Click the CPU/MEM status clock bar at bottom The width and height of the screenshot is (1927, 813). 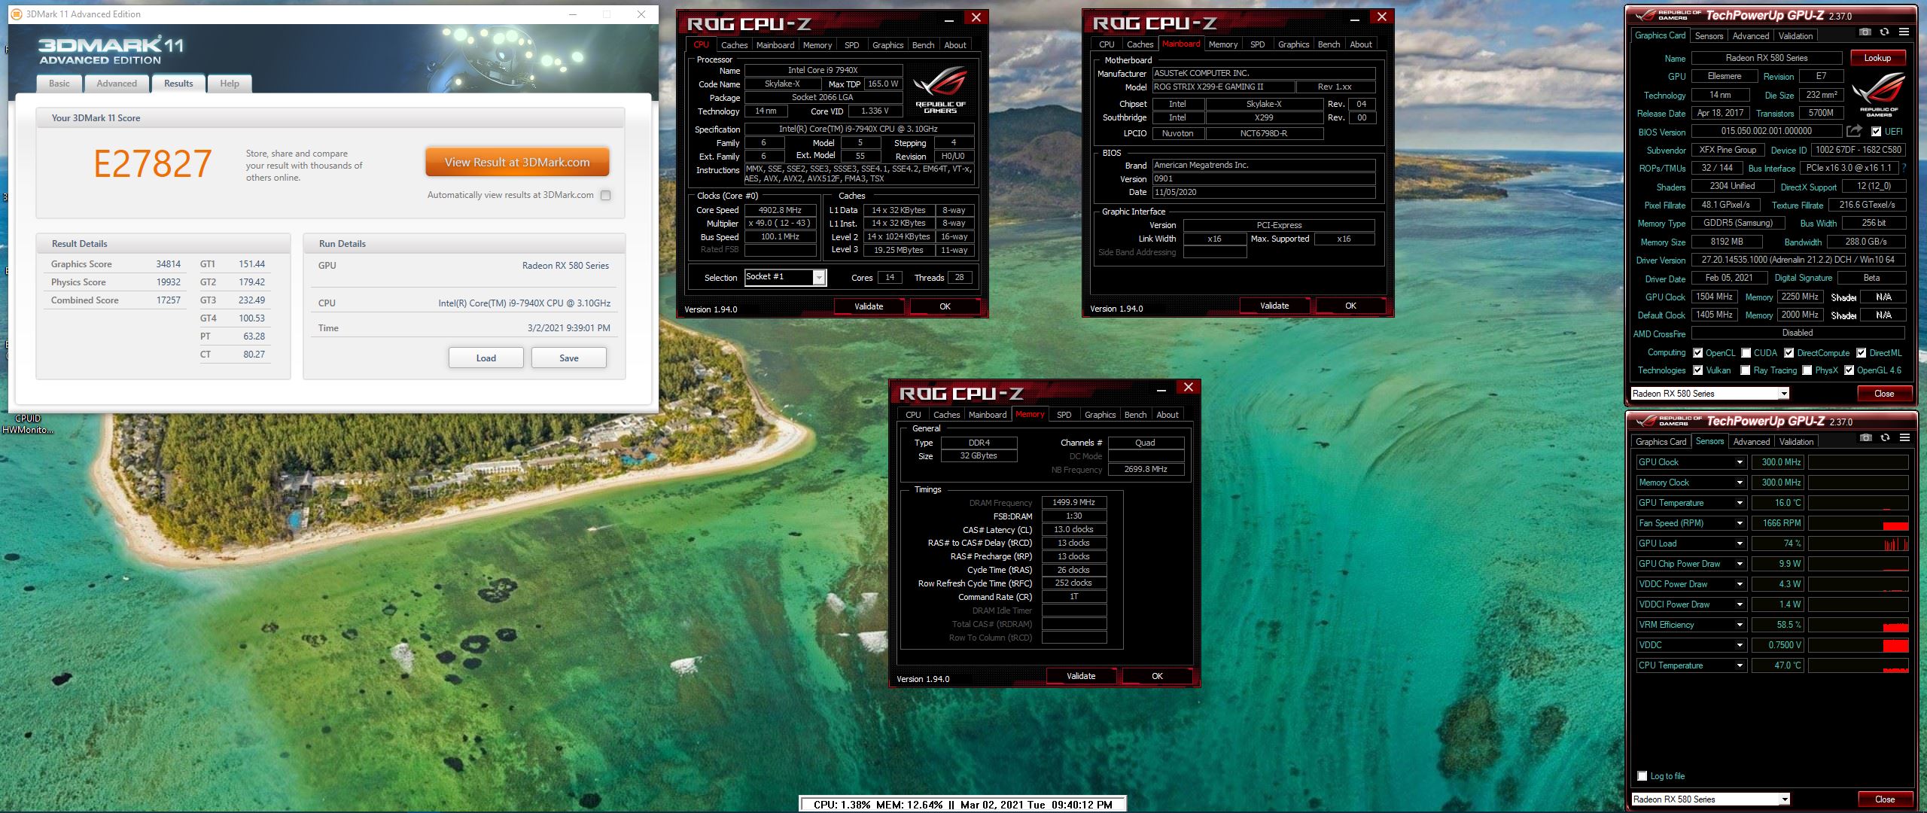(963, 804)
